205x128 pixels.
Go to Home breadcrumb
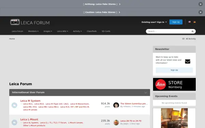12,39
